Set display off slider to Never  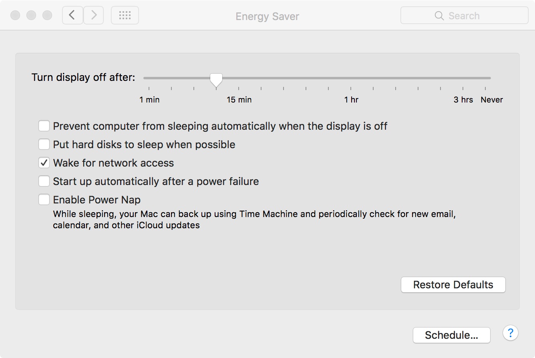[485, 78]
